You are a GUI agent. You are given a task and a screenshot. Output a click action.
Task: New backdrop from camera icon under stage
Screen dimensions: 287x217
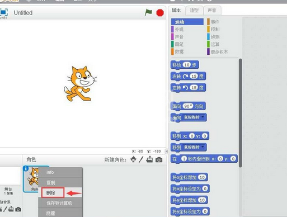[18, 209]
